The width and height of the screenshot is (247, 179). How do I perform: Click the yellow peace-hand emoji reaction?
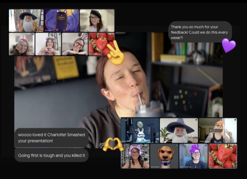(116, 53)
